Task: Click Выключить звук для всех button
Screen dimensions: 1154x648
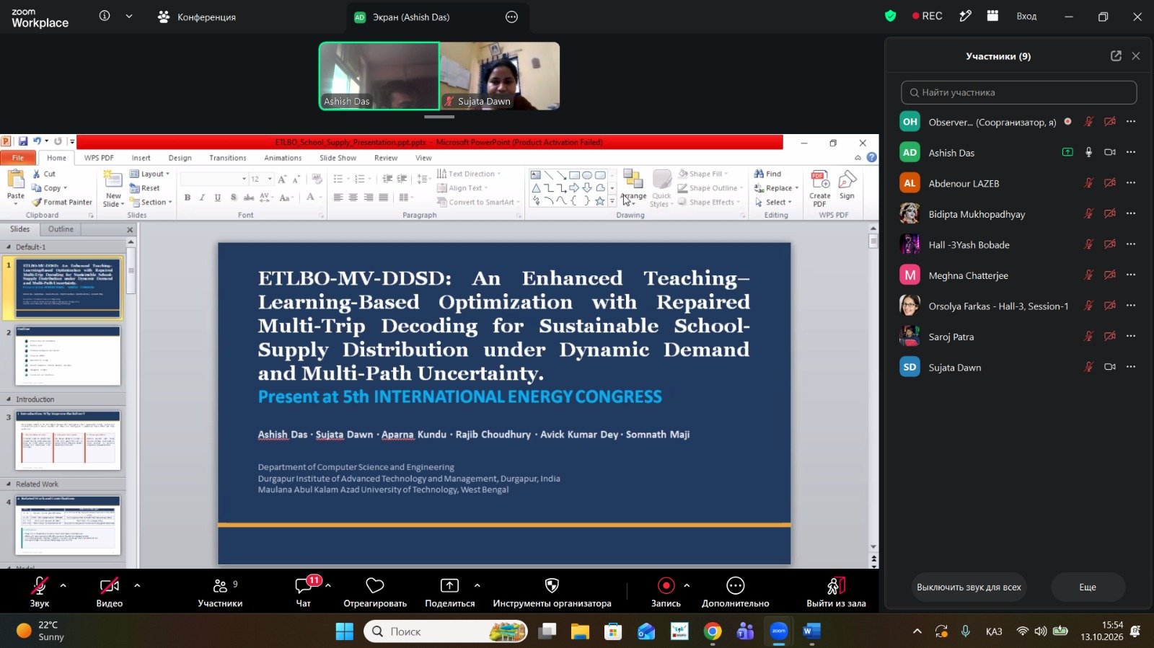Action: (969, 587)
